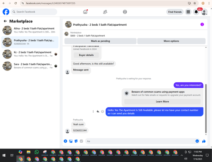Open the Notifications bell
The width and height of the screenshot is (212, 162).
pyautogui.click(x=196, y=12)
